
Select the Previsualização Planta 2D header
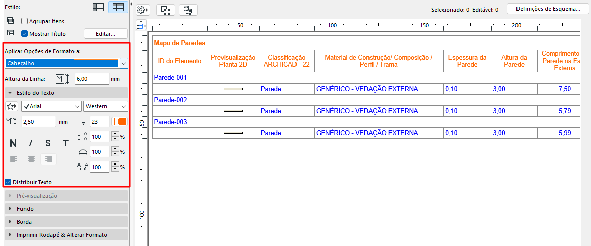coord(233,61)
